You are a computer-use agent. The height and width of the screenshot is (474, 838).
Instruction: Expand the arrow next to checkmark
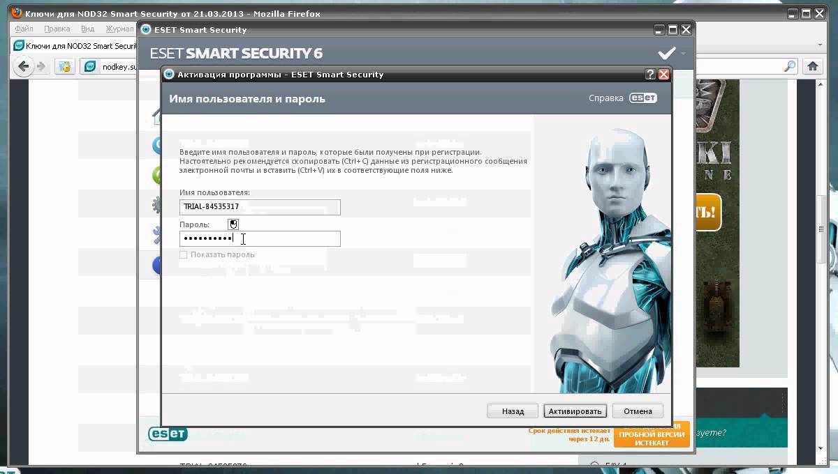[684, 54]
